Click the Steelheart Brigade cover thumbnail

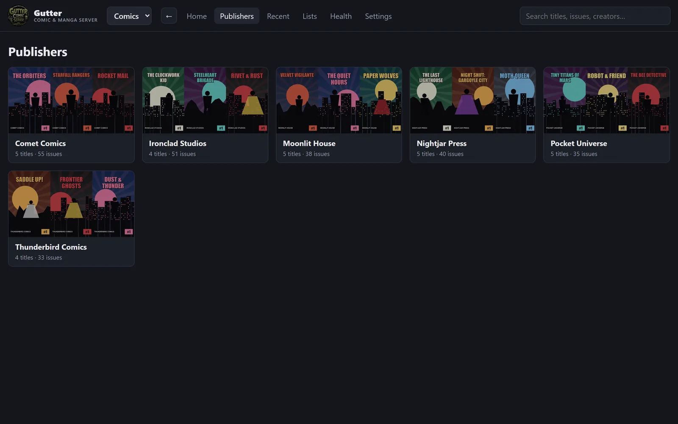[x=205, y=100]
